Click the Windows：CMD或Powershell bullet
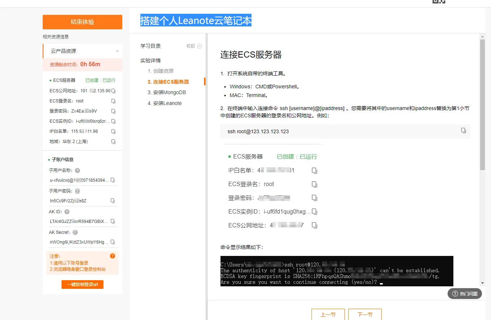 pyautogui.click(x=265, y=87)
